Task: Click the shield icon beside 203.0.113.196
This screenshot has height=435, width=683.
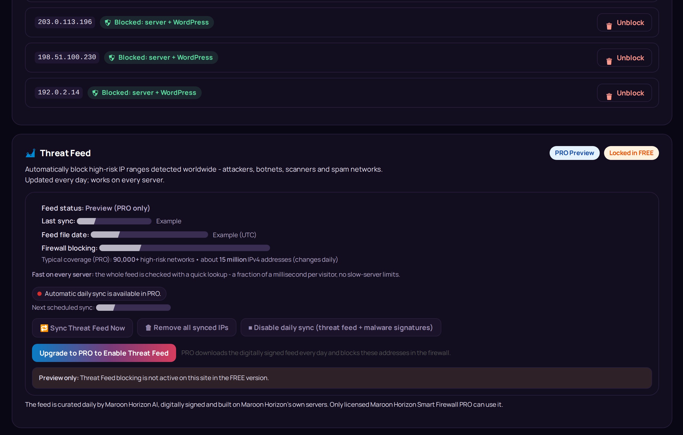Action: pyautogui.click(x=108, y=23)
